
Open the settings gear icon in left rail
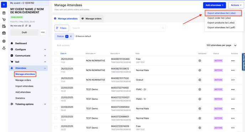4,41
